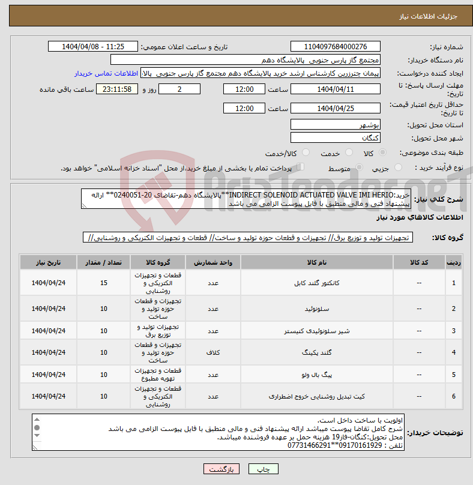The width and height of the screenshot is (473, 485).
Task: Click the remaining time field 23:11:58
Action: [117, 89]
